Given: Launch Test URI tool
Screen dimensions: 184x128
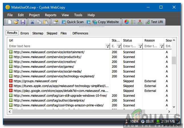Looking at the screenshot, I should point(154,22).
